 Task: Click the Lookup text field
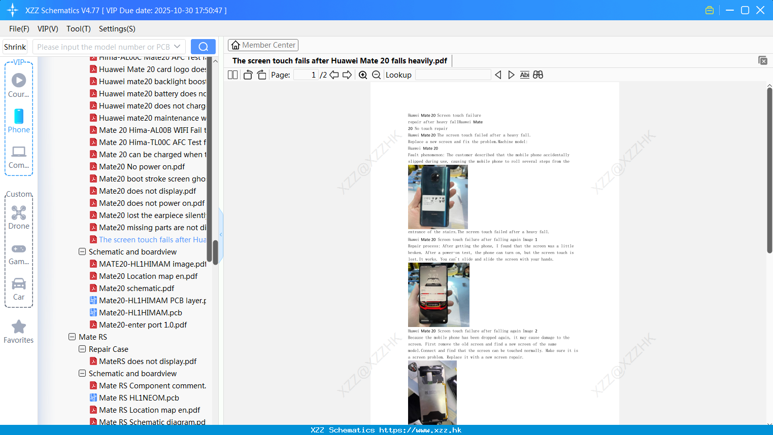pyautogui.click(x=453, y=75)
